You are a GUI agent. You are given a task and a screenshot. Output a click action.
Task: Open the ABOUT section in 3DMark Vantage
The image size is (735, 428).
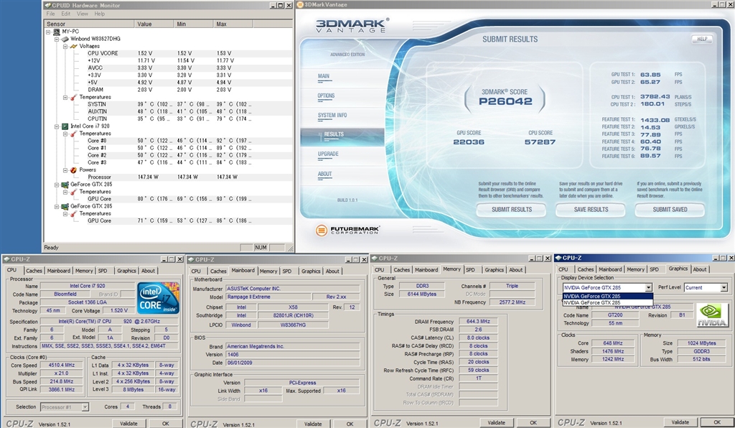(325, 174)
